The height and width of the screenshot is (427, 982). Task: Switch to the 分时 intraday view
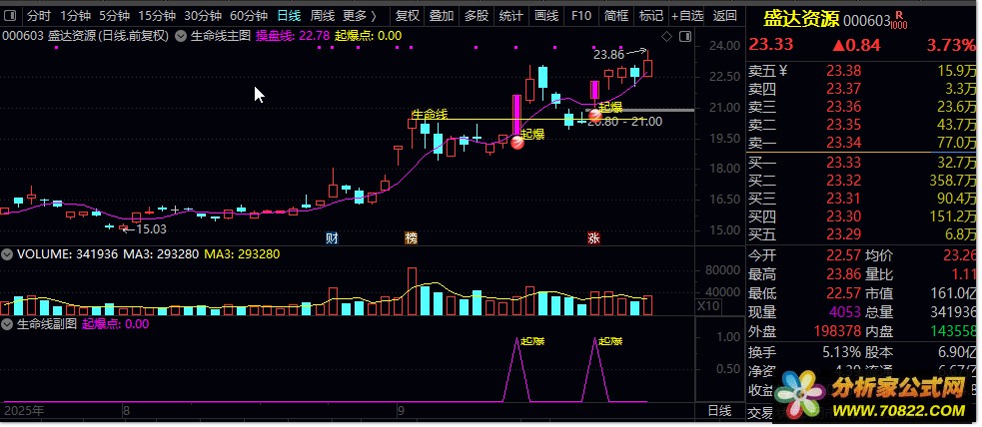39,15
